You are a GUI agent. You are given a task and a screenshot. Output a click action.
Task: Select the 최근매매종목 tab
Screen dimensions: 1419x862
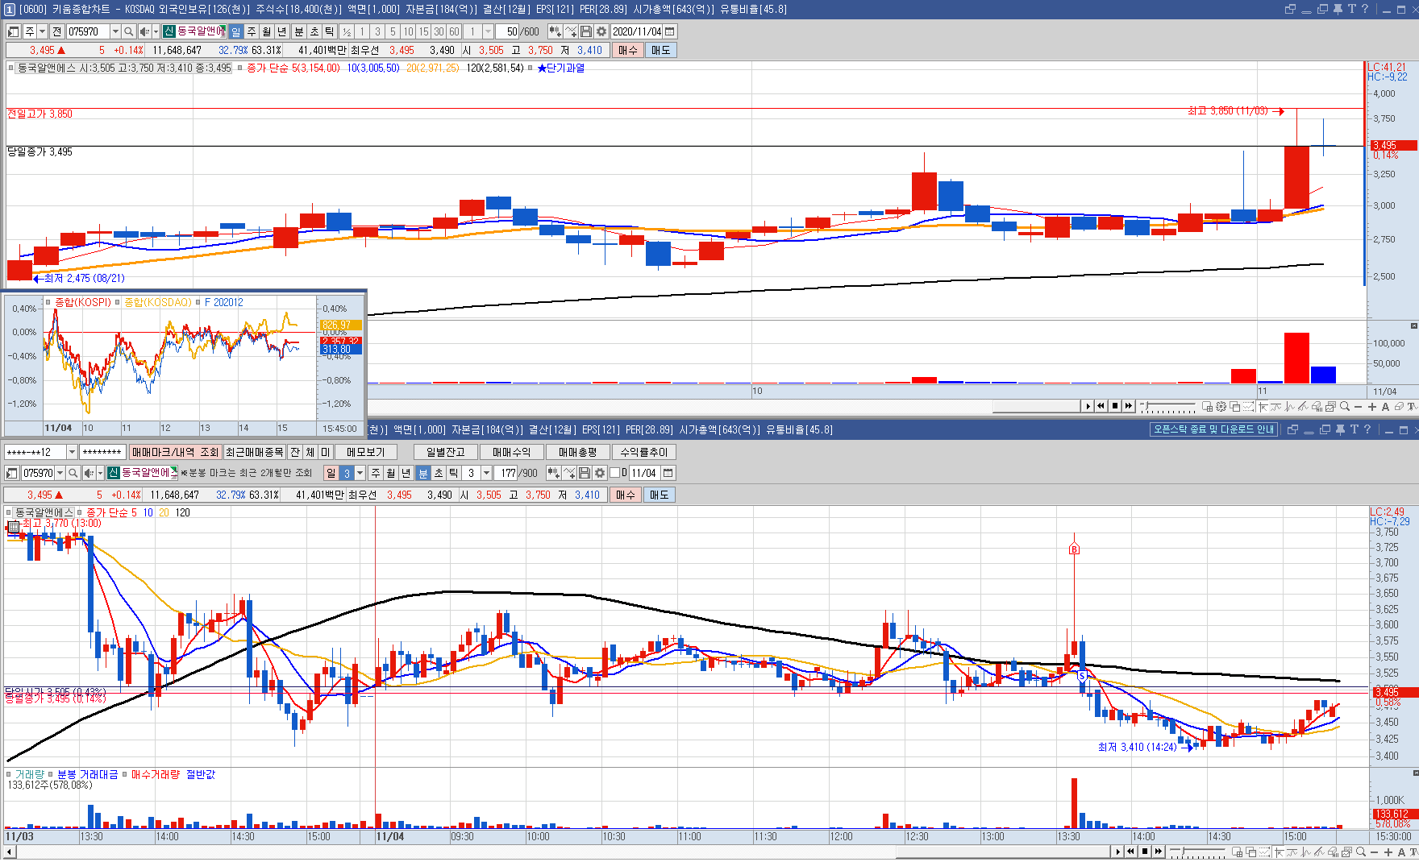255,452
